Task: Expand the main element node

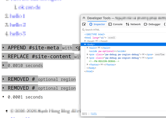Action: point(87,48)
